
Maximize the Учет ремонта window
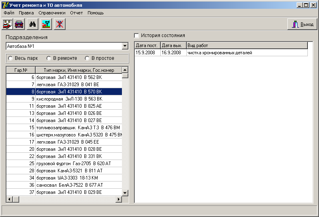306,5
